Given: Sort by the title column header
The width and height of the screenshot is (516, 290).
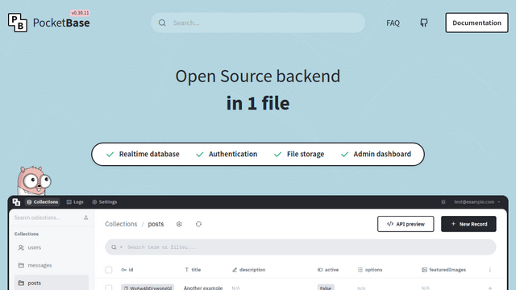Looking at the screenshot, I should point(193,270).
